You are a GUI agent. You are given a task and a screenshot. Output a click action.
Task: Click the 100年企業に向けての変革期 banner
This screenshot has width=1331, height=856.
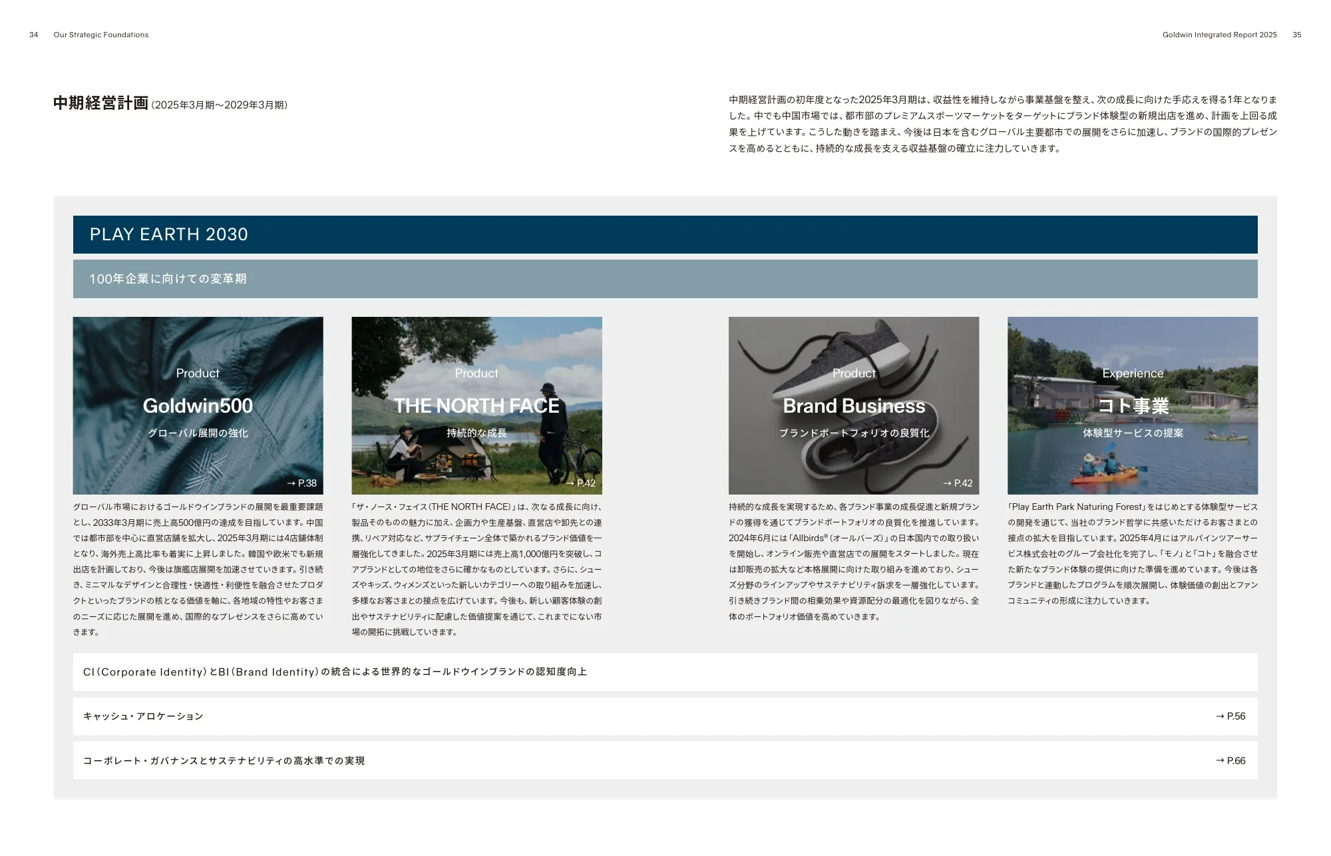[665, 279]
